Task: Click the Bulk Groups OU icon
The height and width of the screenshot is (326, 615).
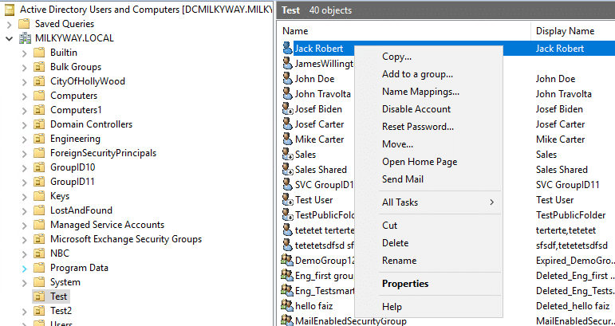Action: pos(39,67)
